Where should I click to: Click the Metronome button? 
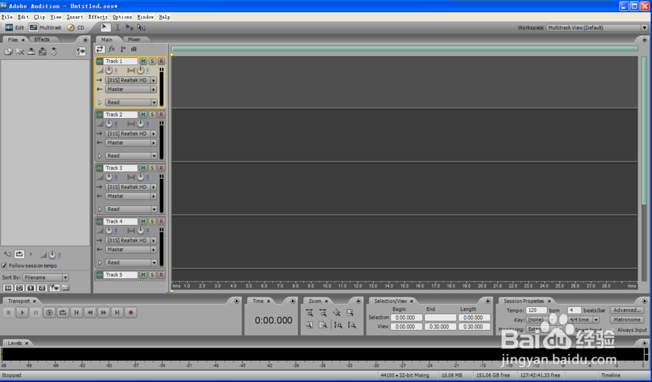click(627, 319)
